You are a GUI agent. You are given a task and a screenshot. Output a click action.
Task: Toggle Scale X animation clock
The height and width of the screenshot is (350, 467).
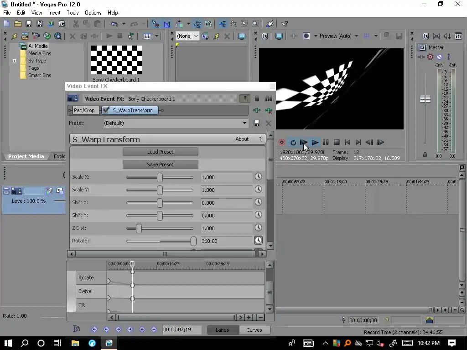[x=258, y=176]
